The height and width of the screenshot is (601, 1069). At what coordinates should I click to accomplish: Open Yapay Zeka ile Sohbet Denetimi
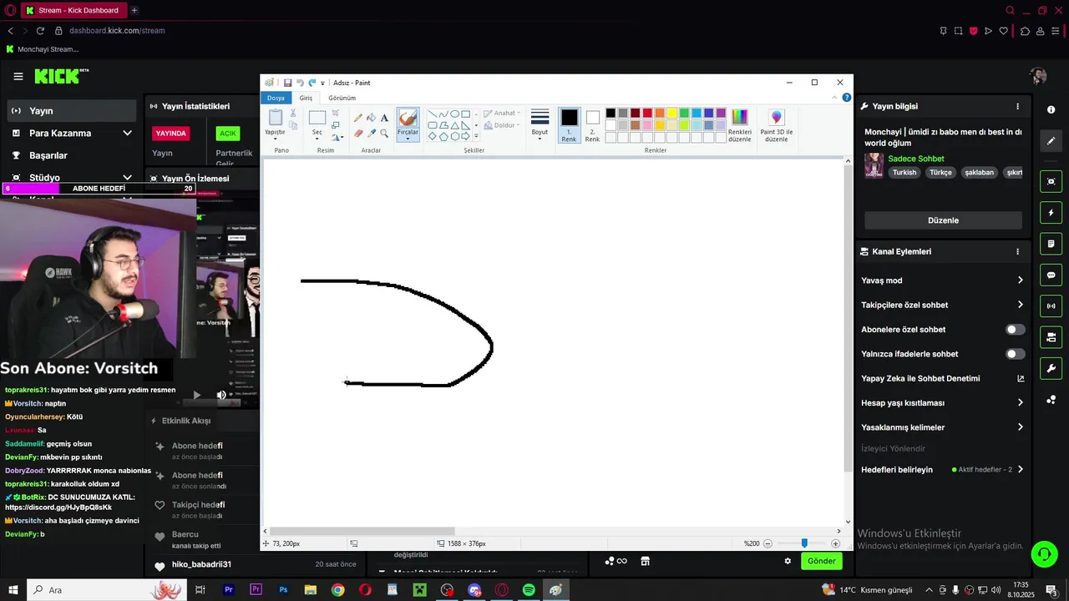pyautogui.click(x=943, y=378)
